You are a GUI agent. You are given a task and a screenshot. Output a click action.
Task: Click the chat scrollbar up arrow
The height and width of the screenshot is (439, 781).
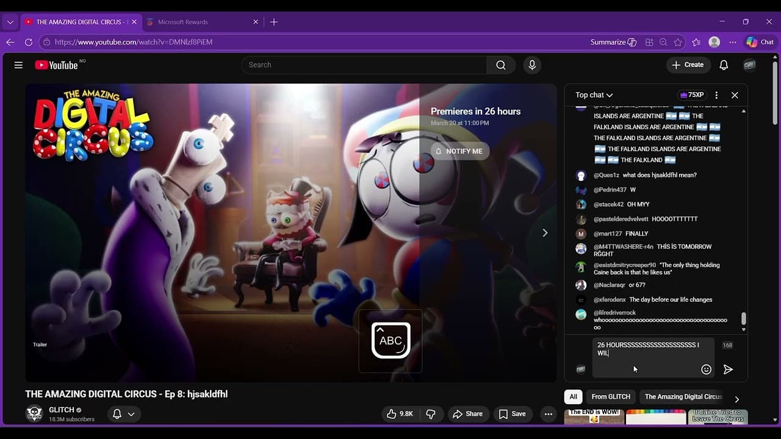[x=743, y=112]
